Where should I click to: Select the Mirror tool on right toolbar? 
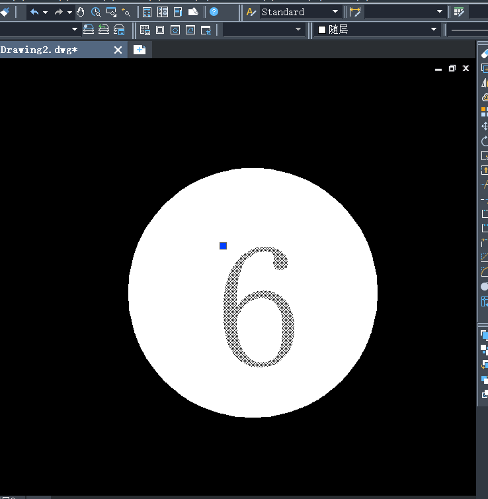(x=485, y=83)
